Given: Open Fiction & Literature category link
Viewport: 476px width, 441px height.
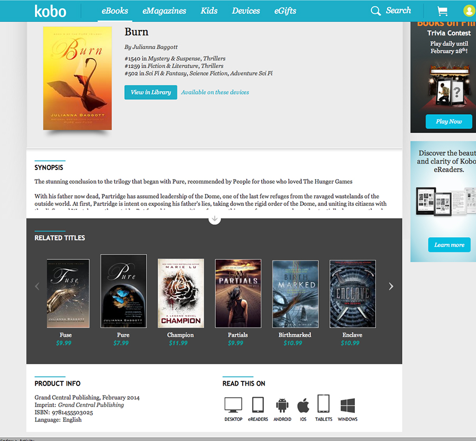Looking at the screenshot, I should click(173, 66).
